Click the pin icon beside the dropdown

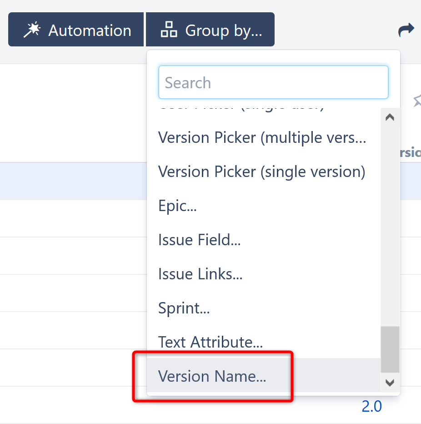416,101
